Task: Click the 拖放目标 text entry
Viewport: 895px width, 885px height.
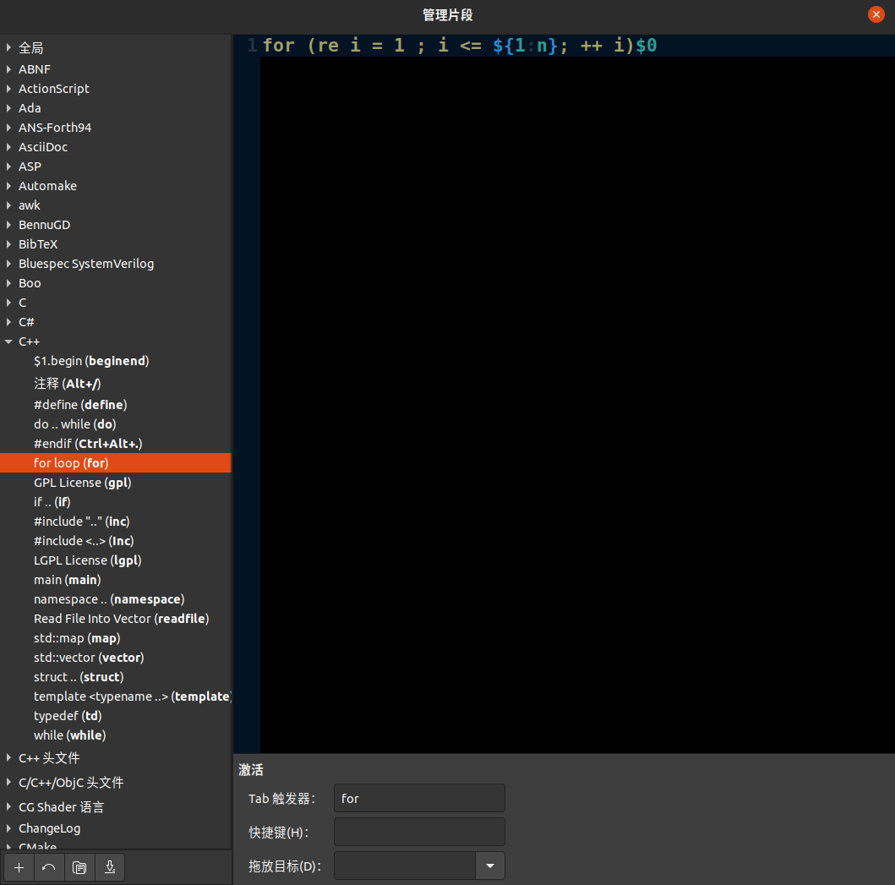Action: click(x=405, y=866)
